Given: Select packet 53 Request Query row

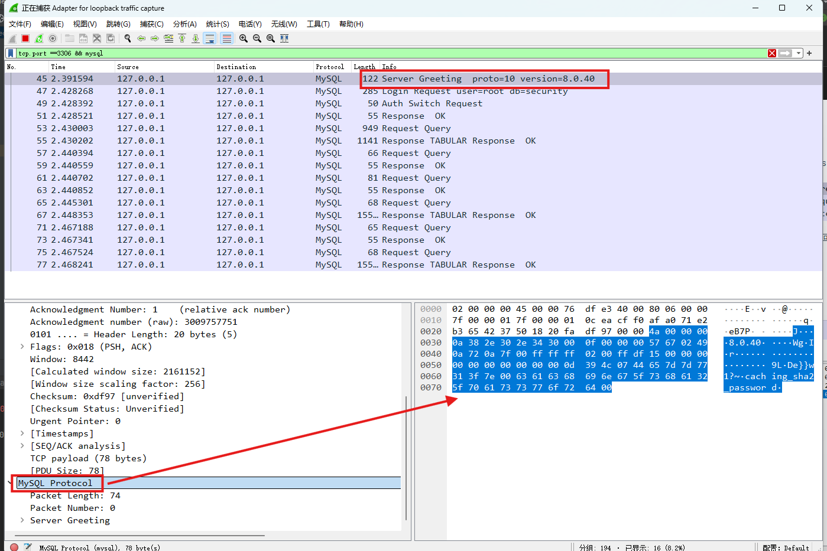Looking at the screenshot, I should pyautogui.click(x=413, y=128).
